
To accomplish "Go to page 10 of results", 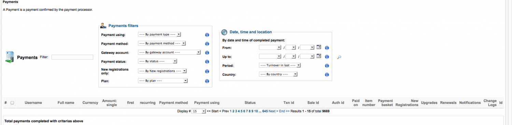I will (x=256, y=111).
